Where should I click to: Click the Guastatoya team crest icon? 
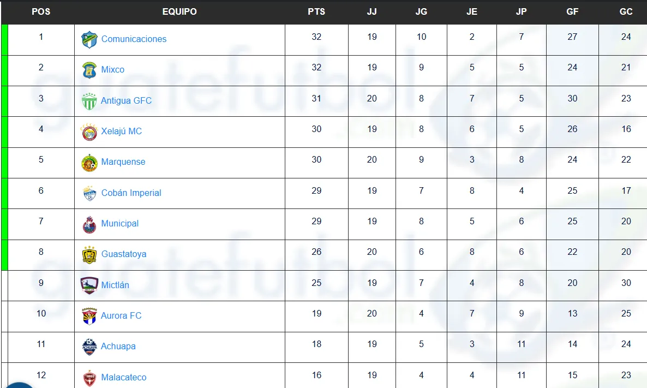tap(89, 254)
